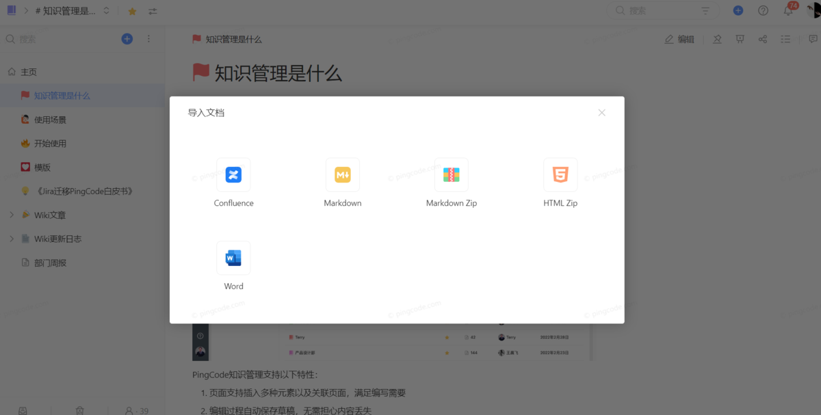Toggle the star favorite icon

(132, 11)
